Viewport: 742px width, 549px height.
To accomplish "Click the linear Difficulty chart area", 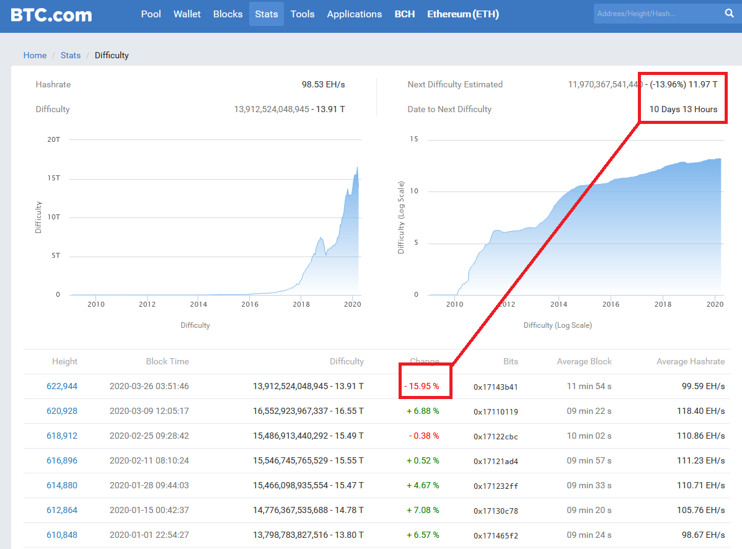I will [215, 217].
